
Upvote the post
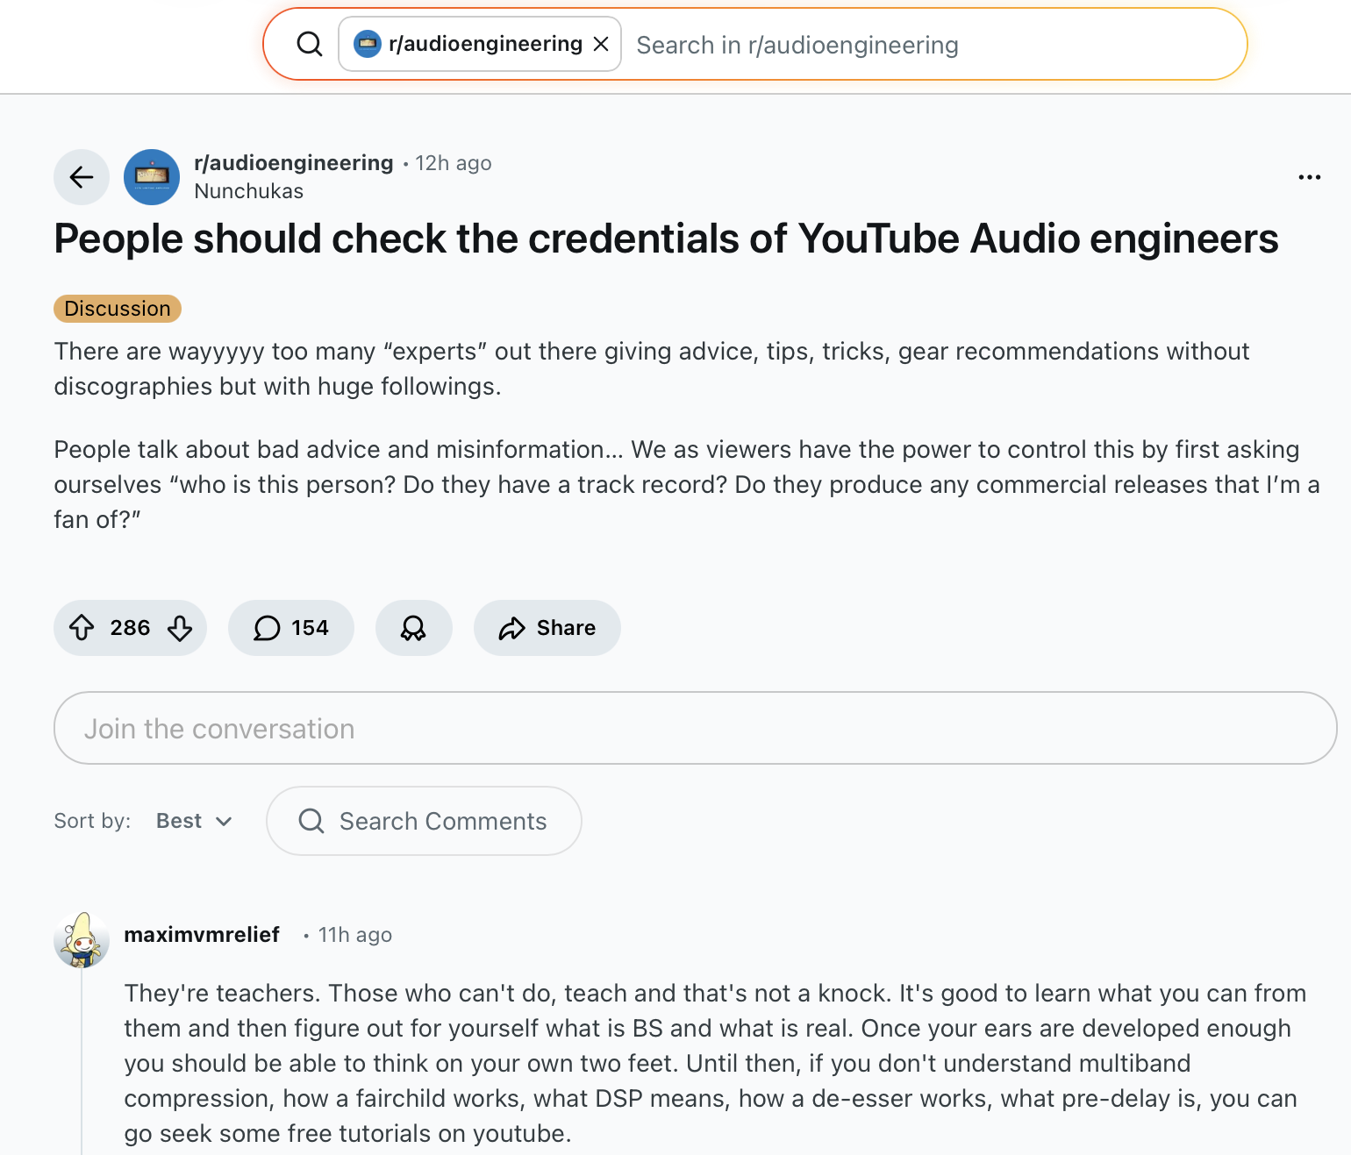click(x=82, y=628)
